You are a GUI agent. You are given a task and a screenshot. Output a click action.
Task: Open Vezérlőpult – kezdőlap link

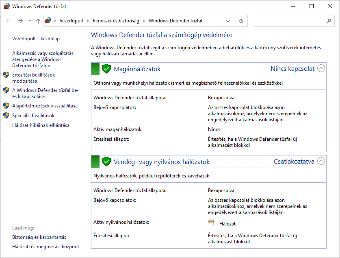(x=36, y=39)
